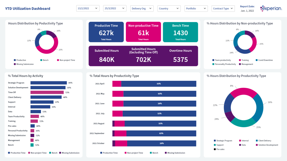Click the Covid Downtime legend swatch
Viewport: 287px width, 161px height.
(x=256, y=60)
